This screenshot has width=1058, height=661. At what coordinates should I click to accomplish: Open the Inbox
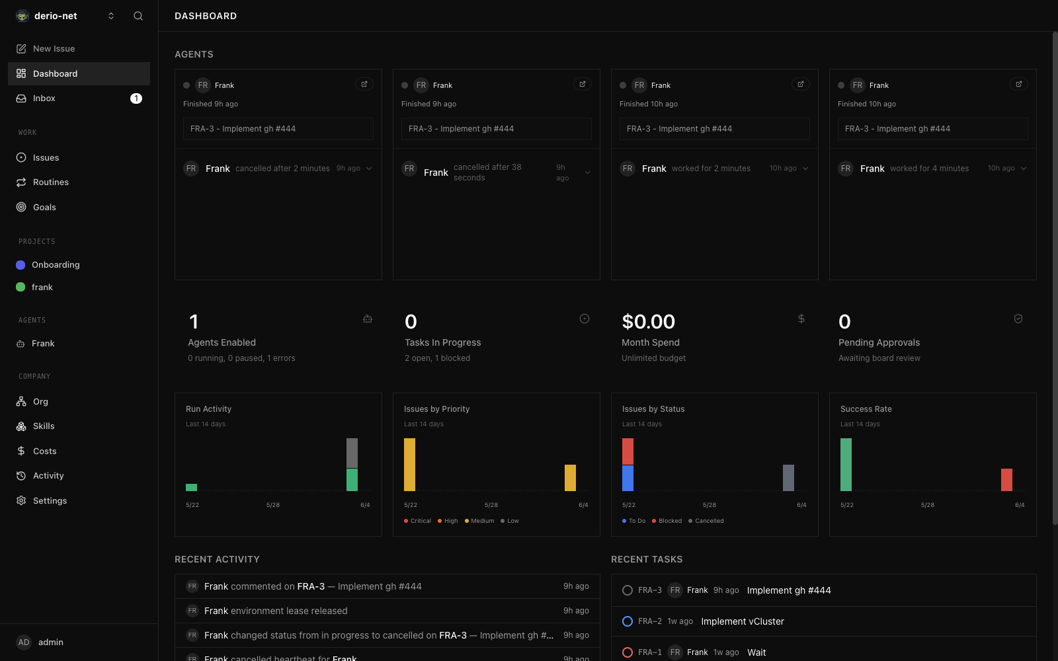tap(79, 98)
